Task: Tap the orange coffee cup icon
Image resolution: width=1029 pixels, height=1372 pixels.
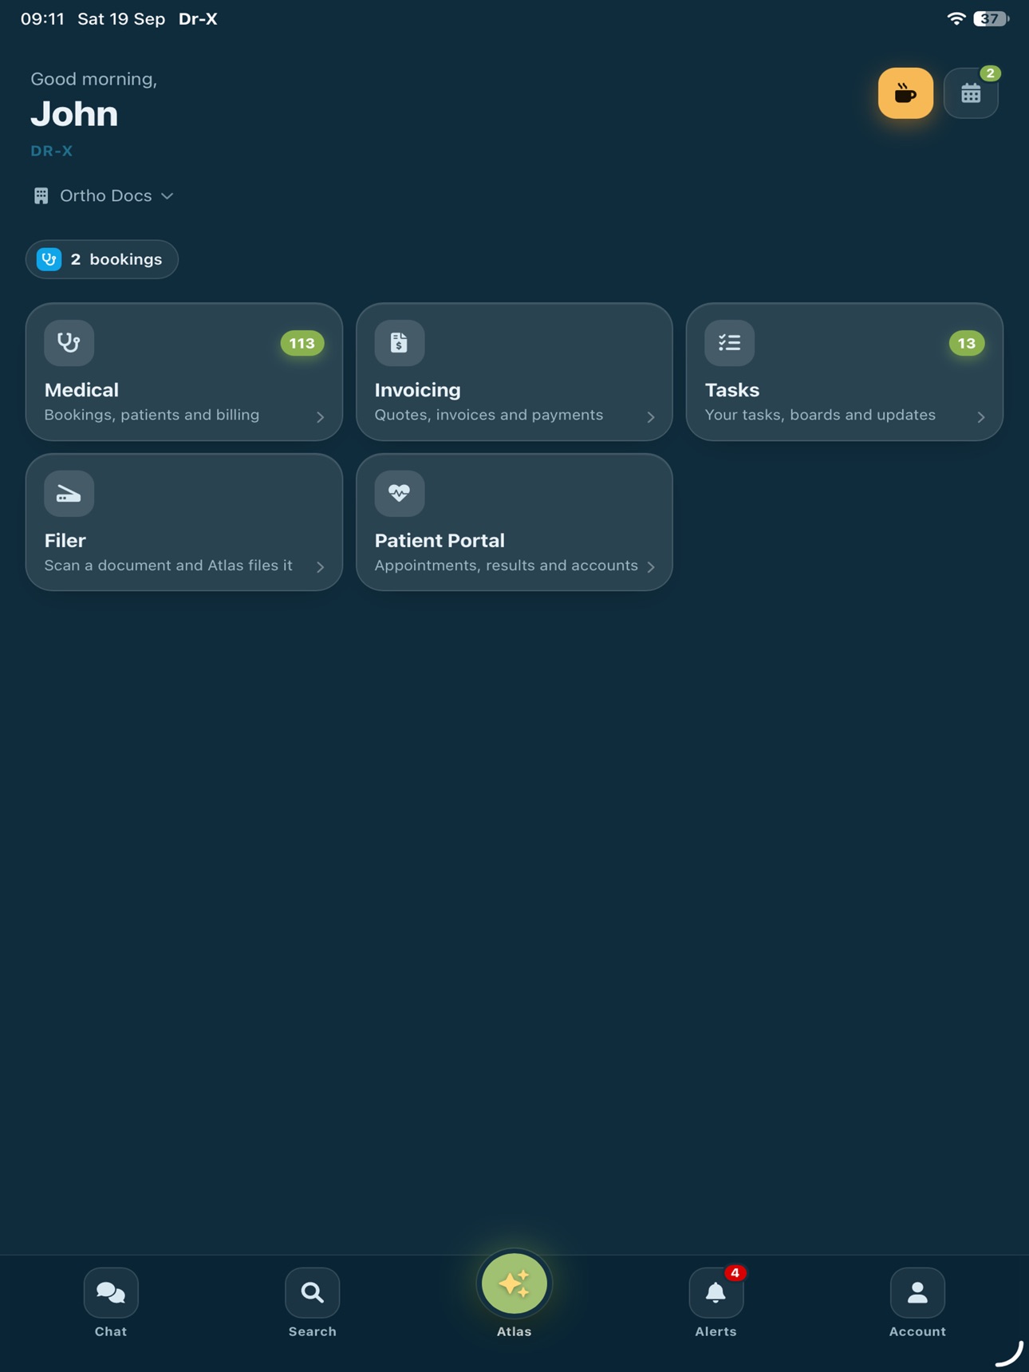Action: point(905,93)
